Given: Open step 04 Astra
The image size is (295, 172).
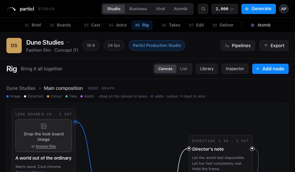Looking at the screenshot, I should (x=118, y=25).
